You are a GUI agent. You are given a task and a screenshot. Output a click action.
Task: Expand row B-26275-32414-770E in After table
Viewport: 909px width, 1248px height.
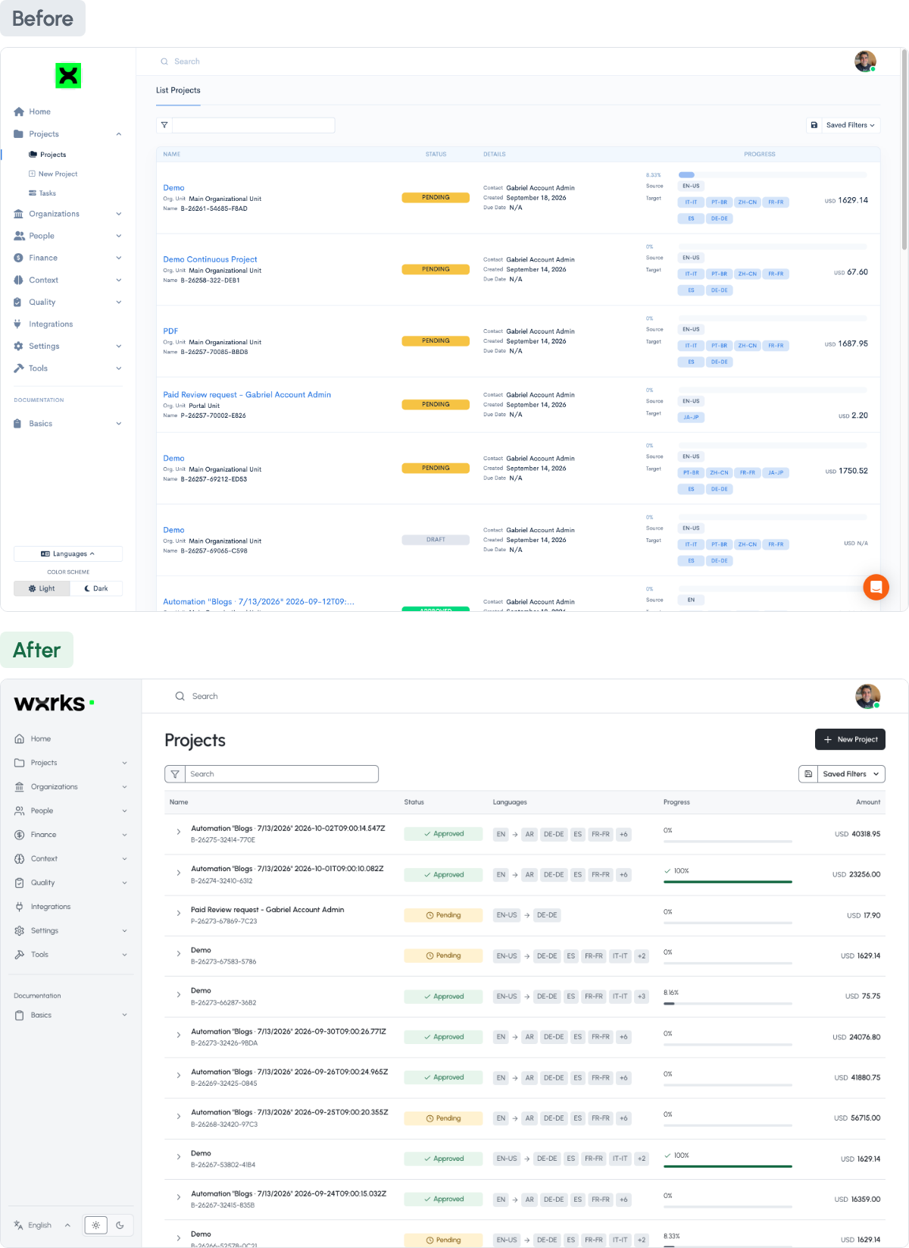pos(179,833)
